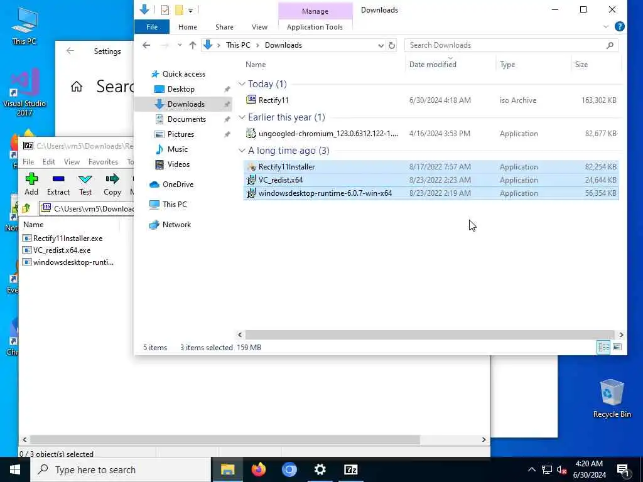
Task: Open 7-Zip Favorites menu
Action: [104, 162]
